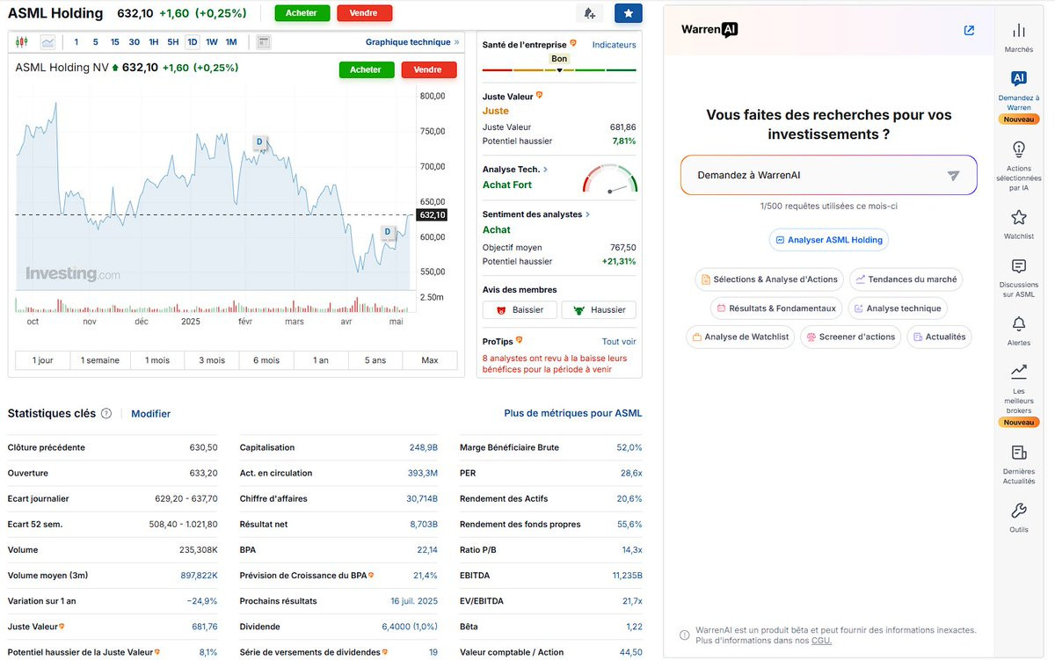
Task: Open Tout voir ProTips link
Action: [619, 341]
